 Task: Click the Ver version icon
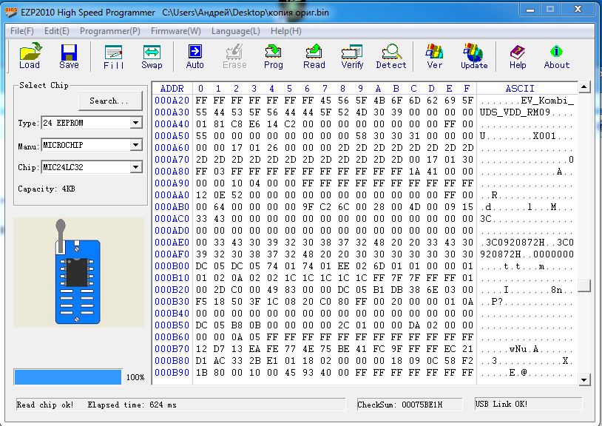pyautogui.click(x=435, y=55)
